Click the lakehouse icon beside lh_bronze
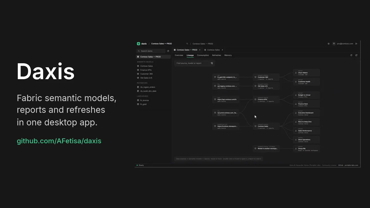This screenshot has width=370, height=208. (138, 100)
